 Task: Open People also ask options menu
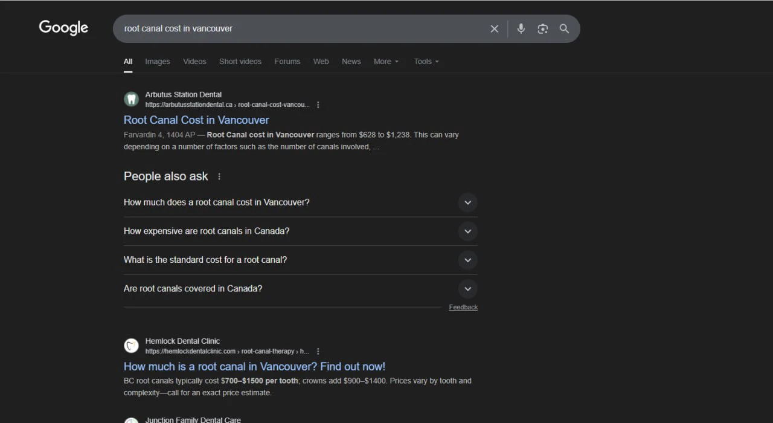[219, 176]
